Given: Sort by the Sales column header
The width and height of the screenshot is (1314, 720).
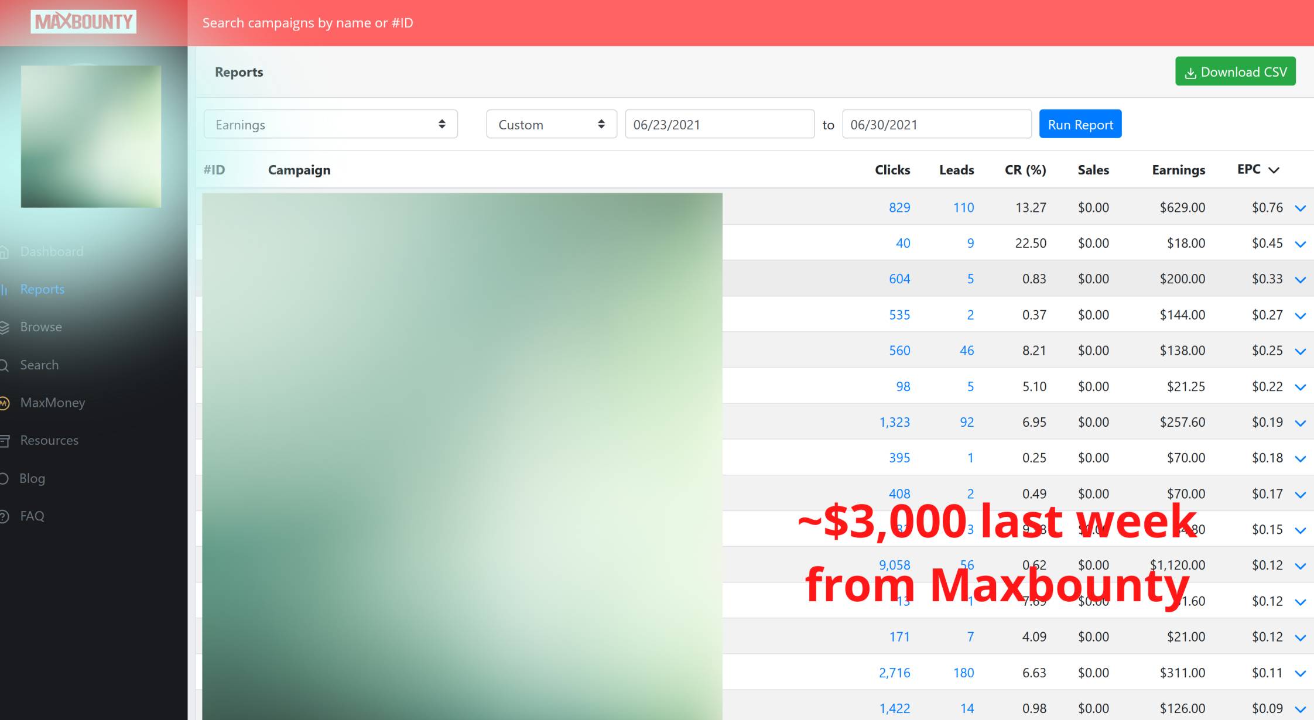Looking at the screenshot, I should [x=1093, y=170].
